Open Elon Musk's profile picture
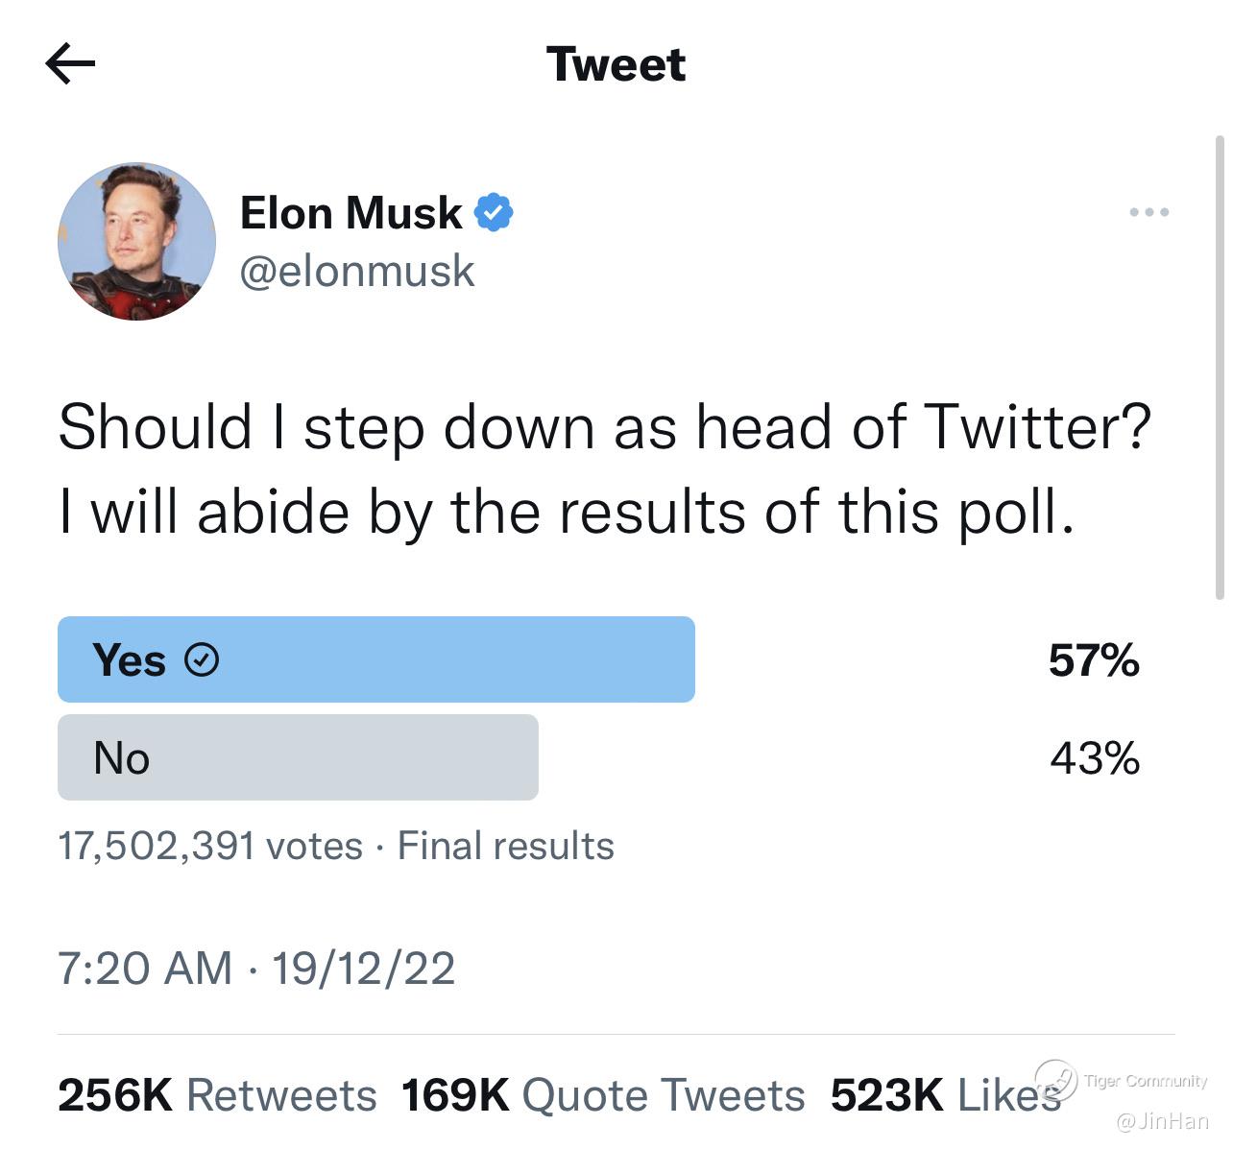Viewport: 1233px width, 1149px height. coord(137,241)
